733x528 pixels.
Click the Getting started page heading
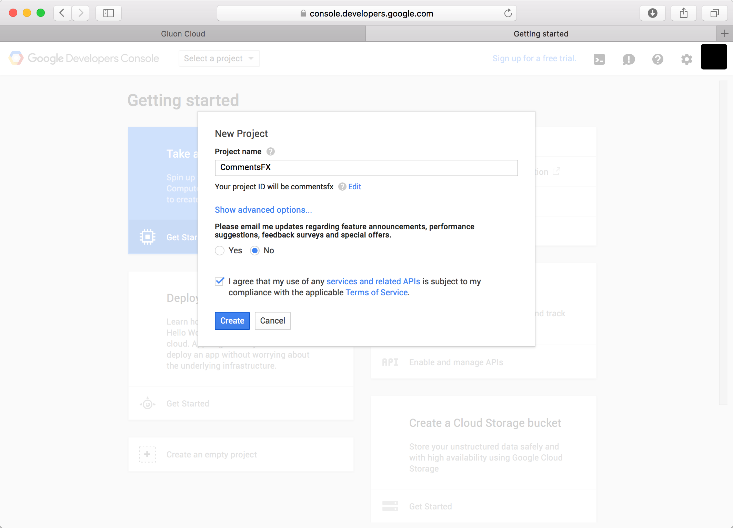click(x=183, y=101)
